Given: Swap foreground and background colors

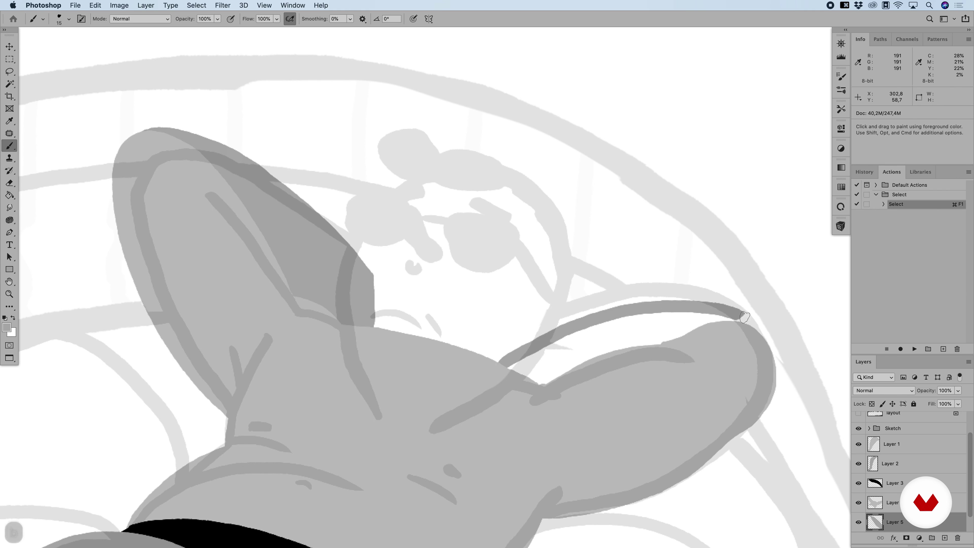Looking at the screenshot, I should (x=13, y=318).
